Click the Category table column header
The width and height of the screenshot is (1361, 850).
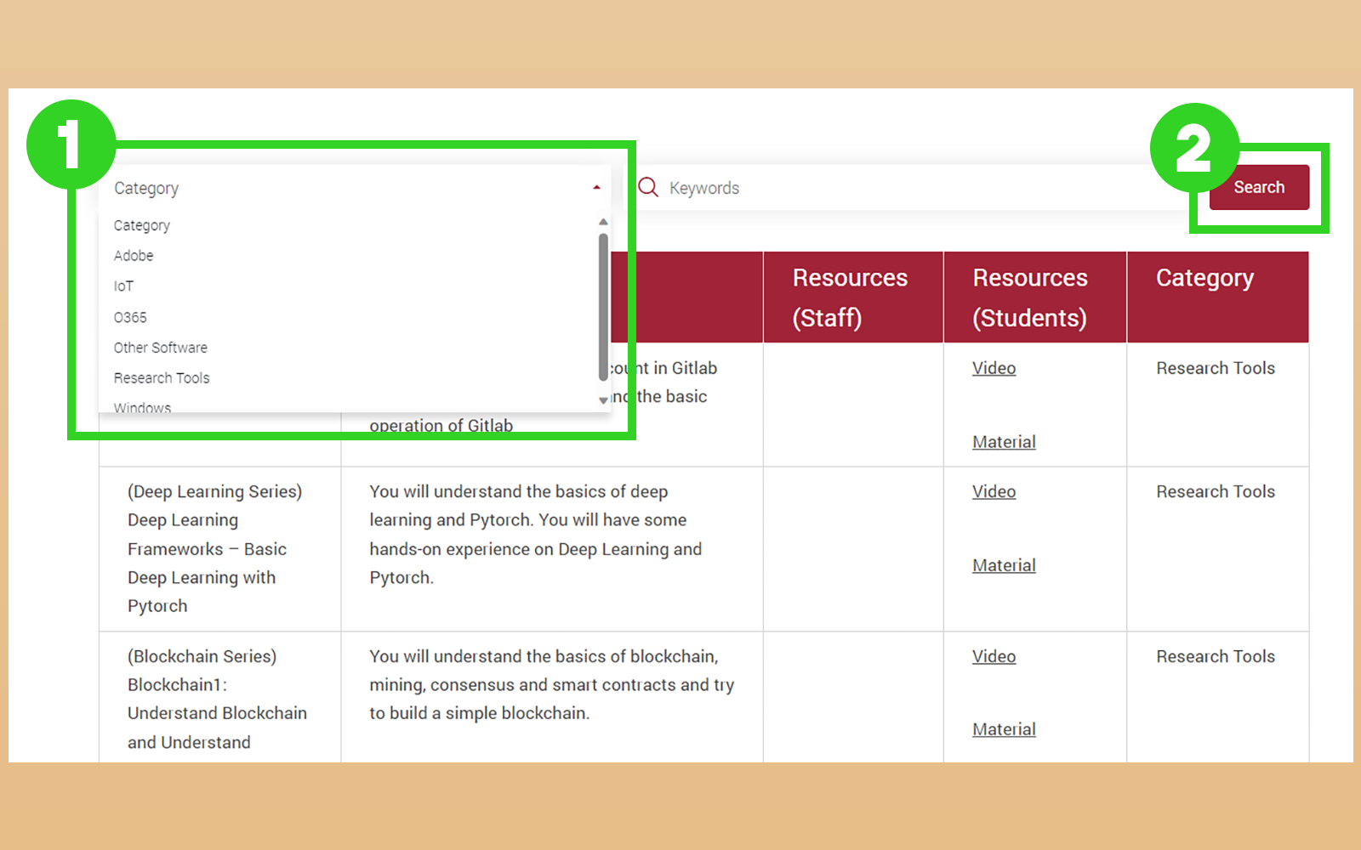click(1218, 297)
